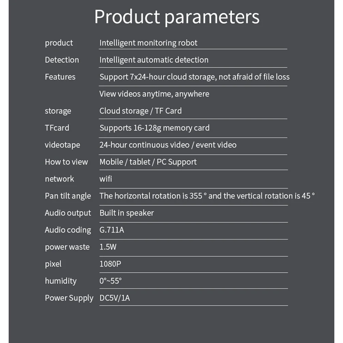Click the "TFcard" label
The height and width of the screenshot is (343, 343).
[x=57, y=128]
